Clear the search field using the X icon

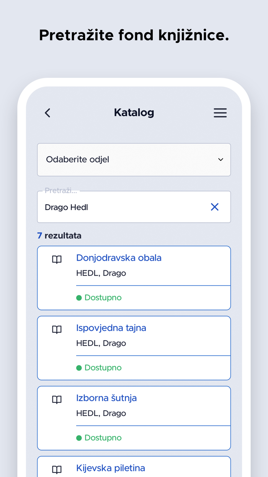click(215, 207)
